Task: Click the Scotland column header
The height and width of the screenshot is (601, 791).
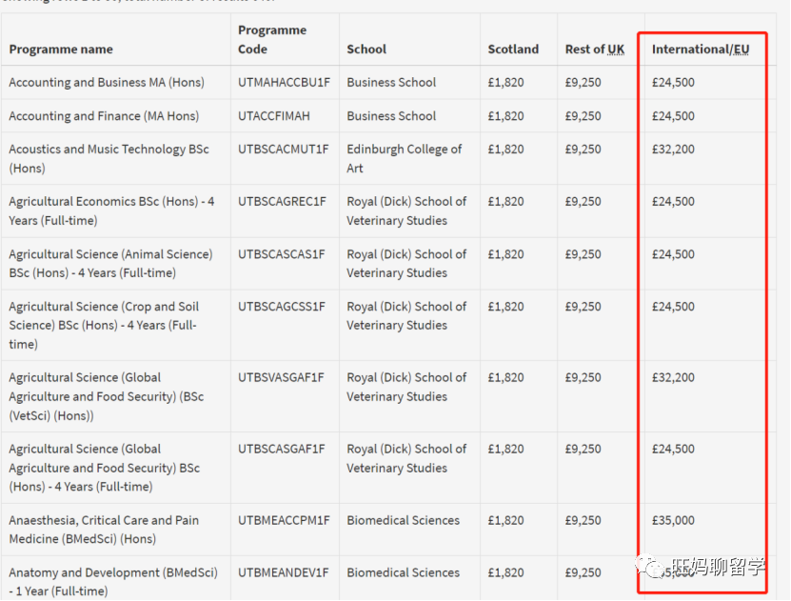Action: pyautogui.click(x=513, y=50)
